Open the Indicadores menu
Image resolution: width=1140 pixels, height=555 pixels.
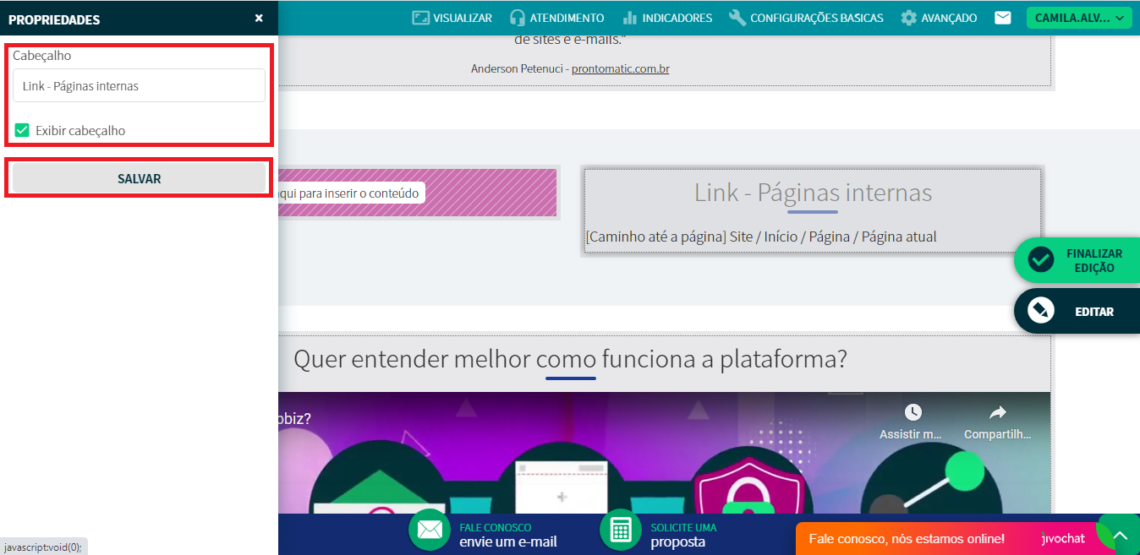[666, 18]
